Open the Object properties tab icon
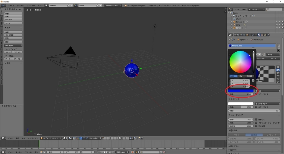This screenshot has height=154, width=284. (247, 35)
